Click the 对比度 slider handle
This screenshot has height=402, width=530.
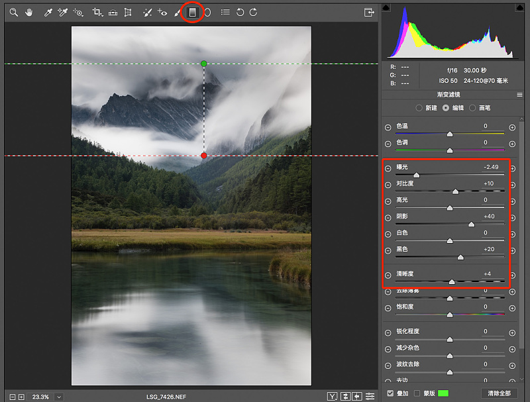(455, 191)
